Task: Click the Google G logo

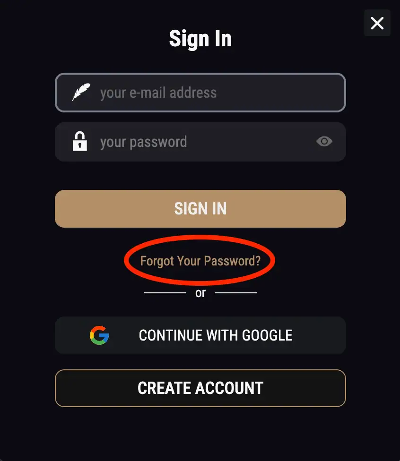Action: click(99, 335)
